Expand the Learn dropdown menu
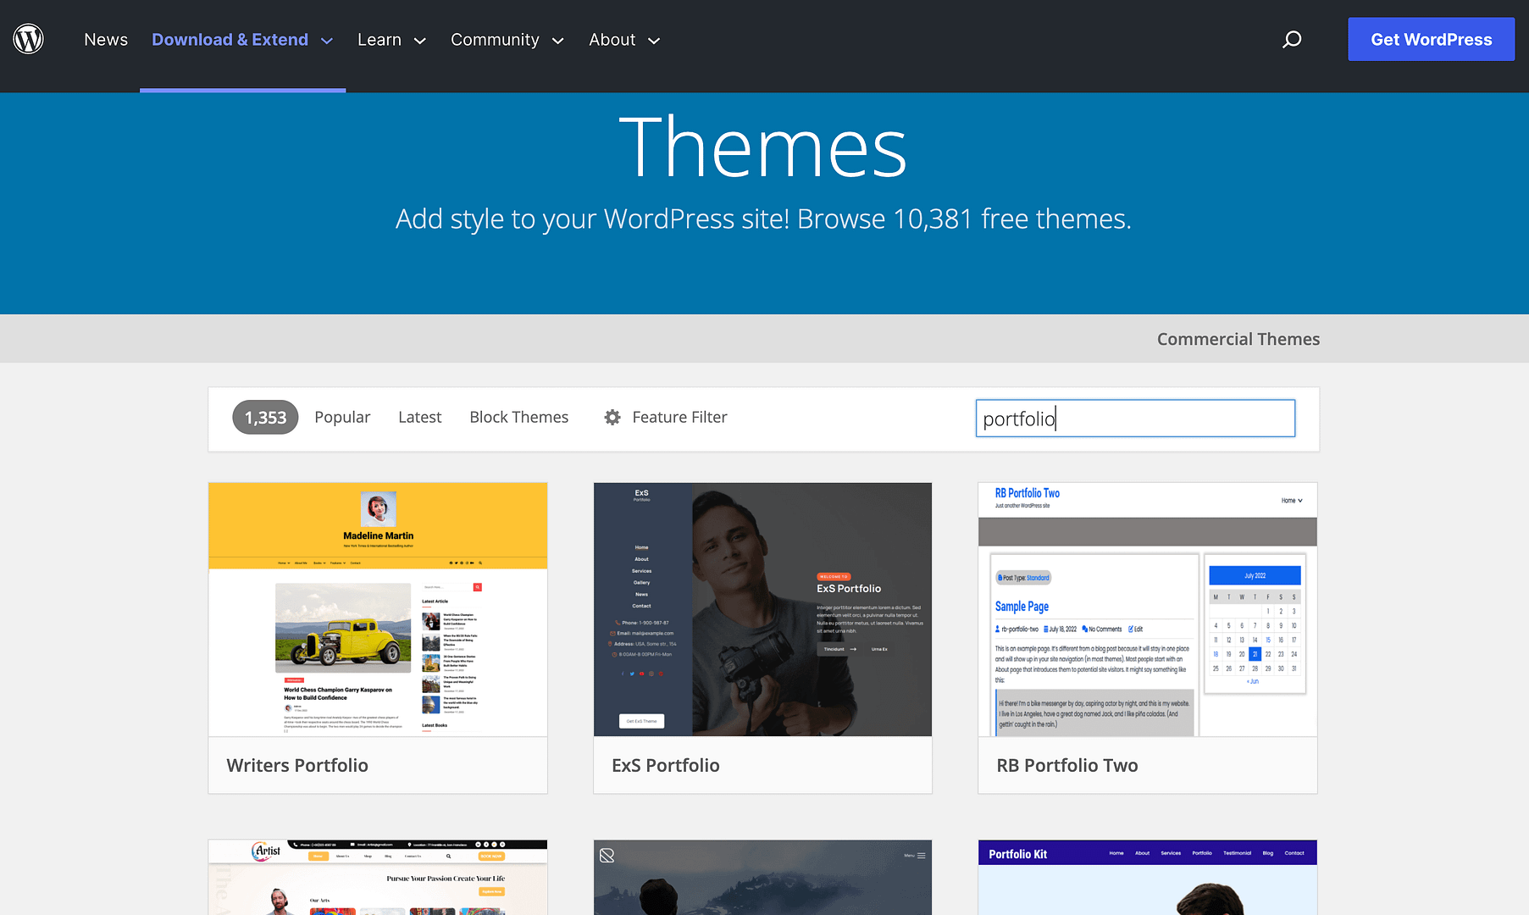The width and height of the screenshot is (1529, 915). tap(391, 40)
